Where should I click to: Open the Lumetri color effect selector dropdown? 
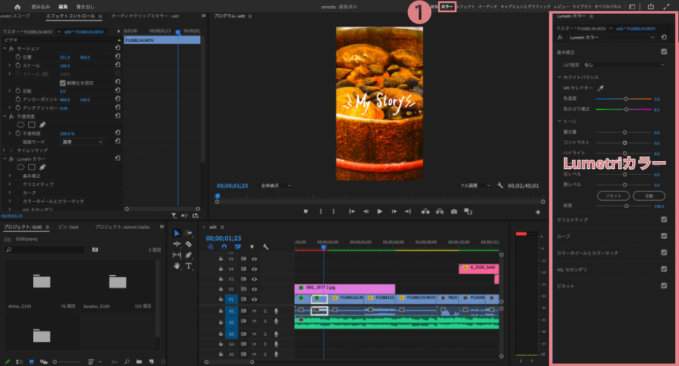(x=611, y=38)
